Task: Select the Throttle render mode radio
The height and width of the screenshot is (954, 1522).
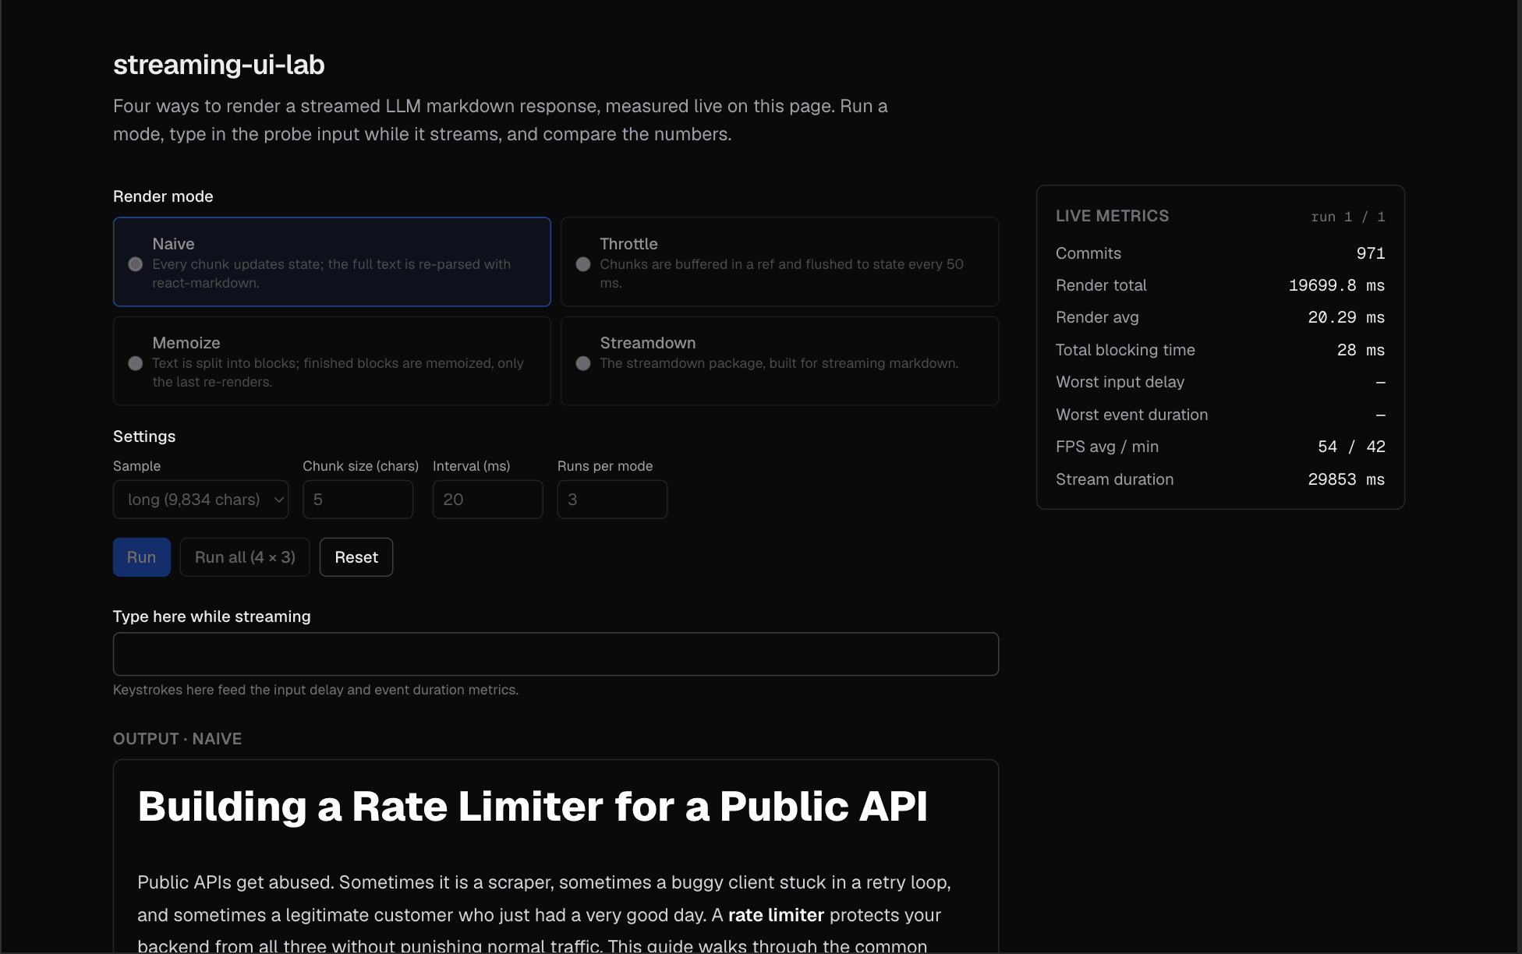Action: [583, 264]
